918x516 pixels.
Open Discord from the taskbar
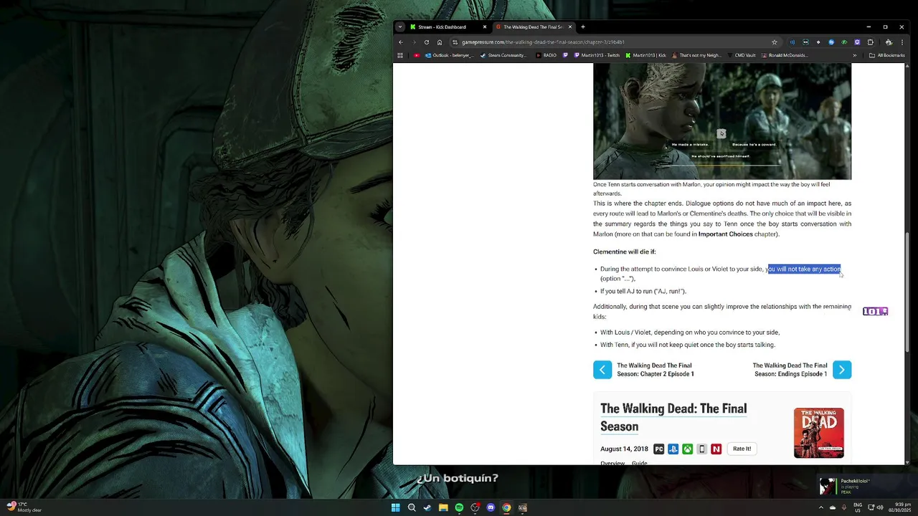click(491, 507)
